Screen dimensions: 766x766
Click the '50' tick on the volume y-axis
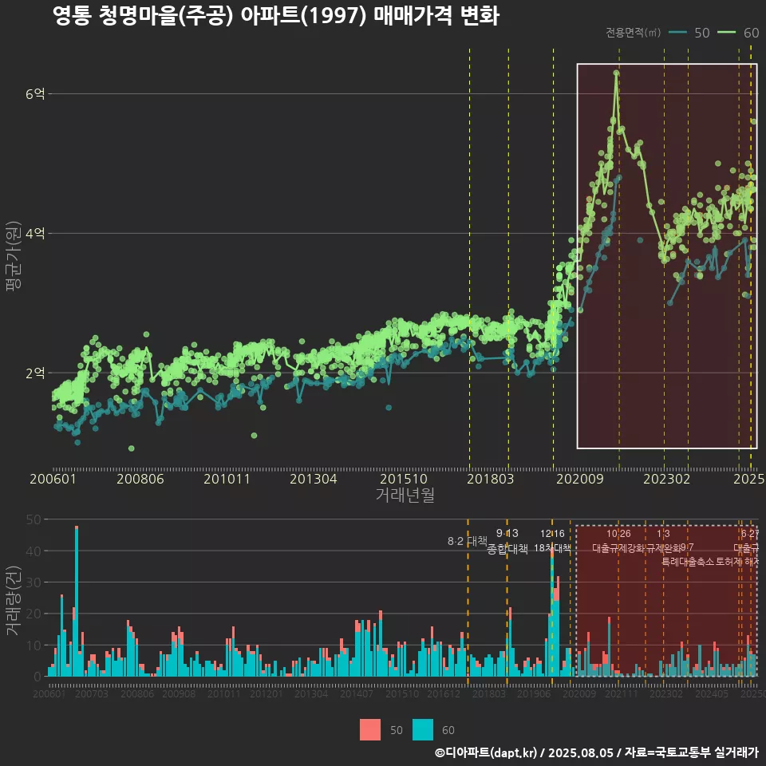pyautogui.click(x=34, y=519)
